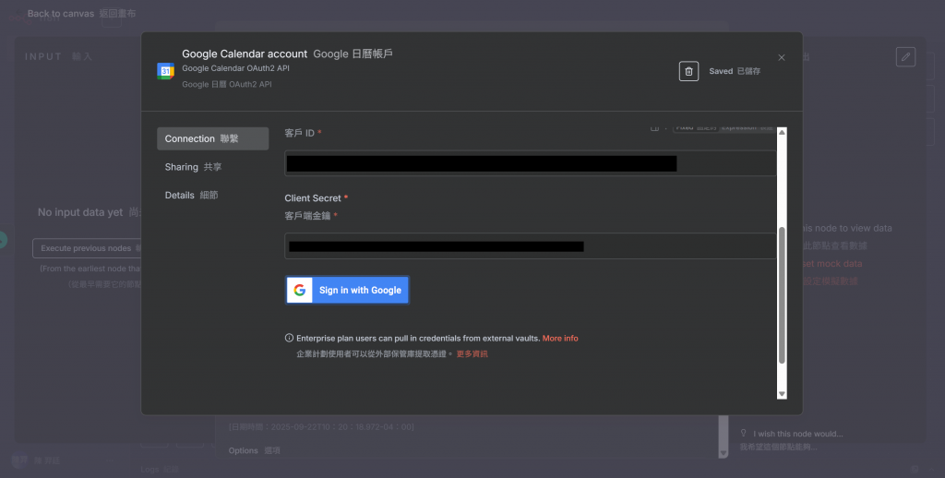Click the 客戶 ID label

tap(300, 133)
